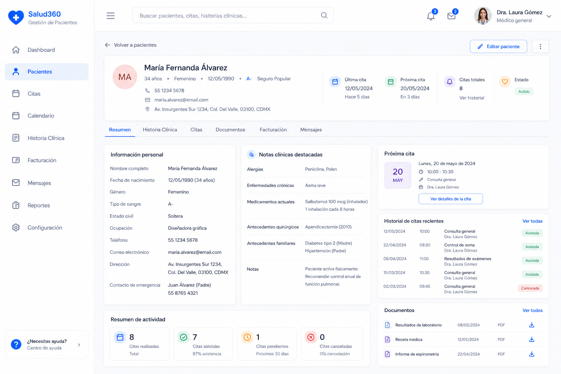The height and width of the screenshot is (374, 561).
Task: Switch to the Mensajes tab
Action: pos(311,130)
